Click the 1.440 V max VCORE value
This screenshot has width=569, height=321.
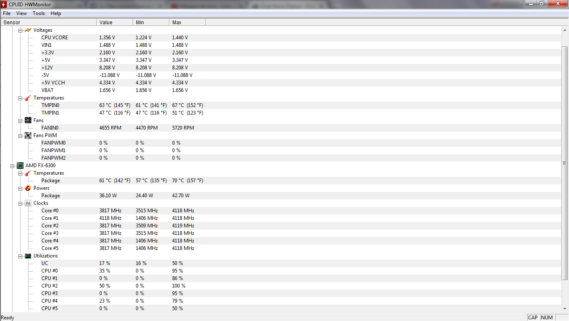180,38
